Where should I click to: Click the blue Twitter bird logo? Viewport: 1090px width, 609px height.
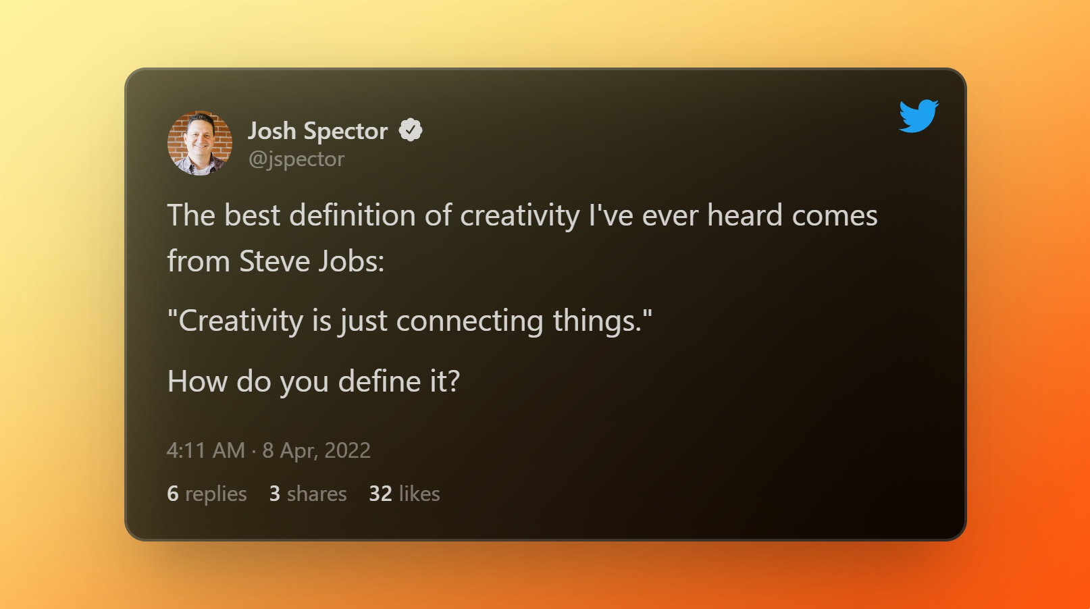(x=918, y=116)
